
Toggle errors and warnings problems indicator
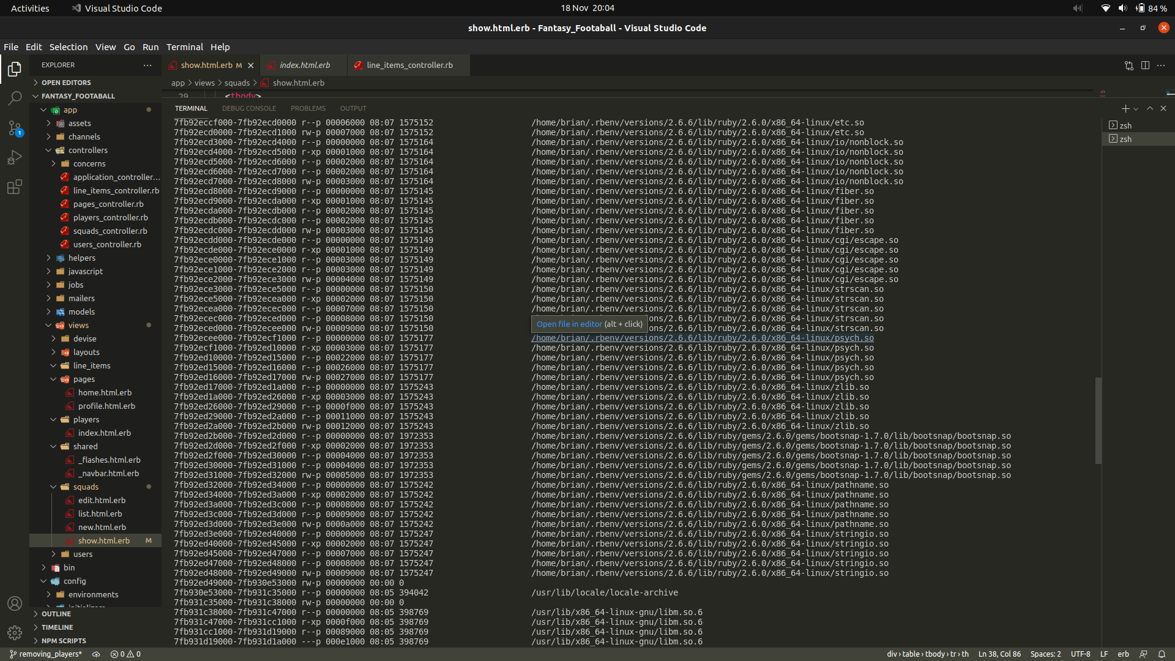tap(125, 654)
